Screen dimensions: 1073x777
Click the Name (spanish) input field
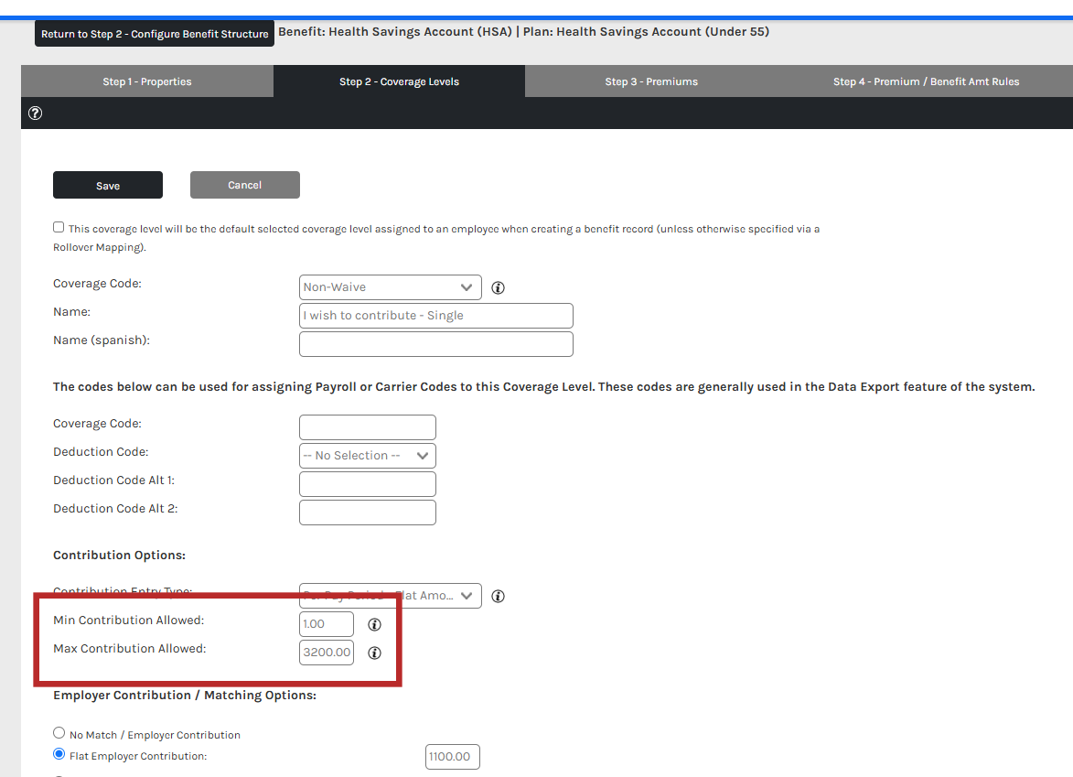[436, 344]
